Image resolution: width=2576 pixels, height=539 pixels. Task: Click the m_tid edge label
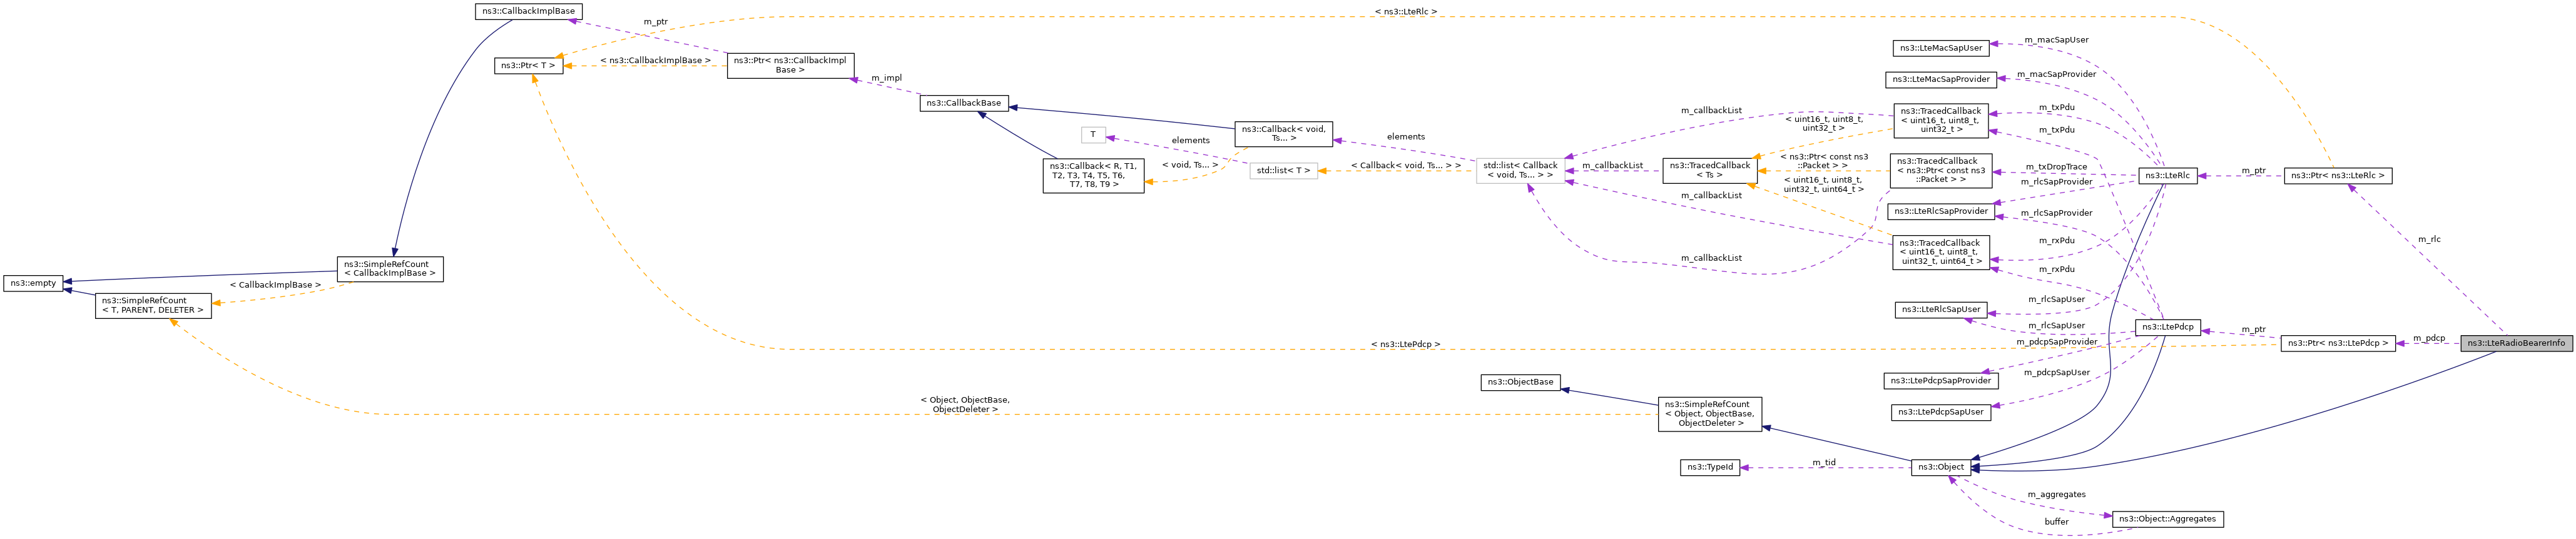(1824, 463)
